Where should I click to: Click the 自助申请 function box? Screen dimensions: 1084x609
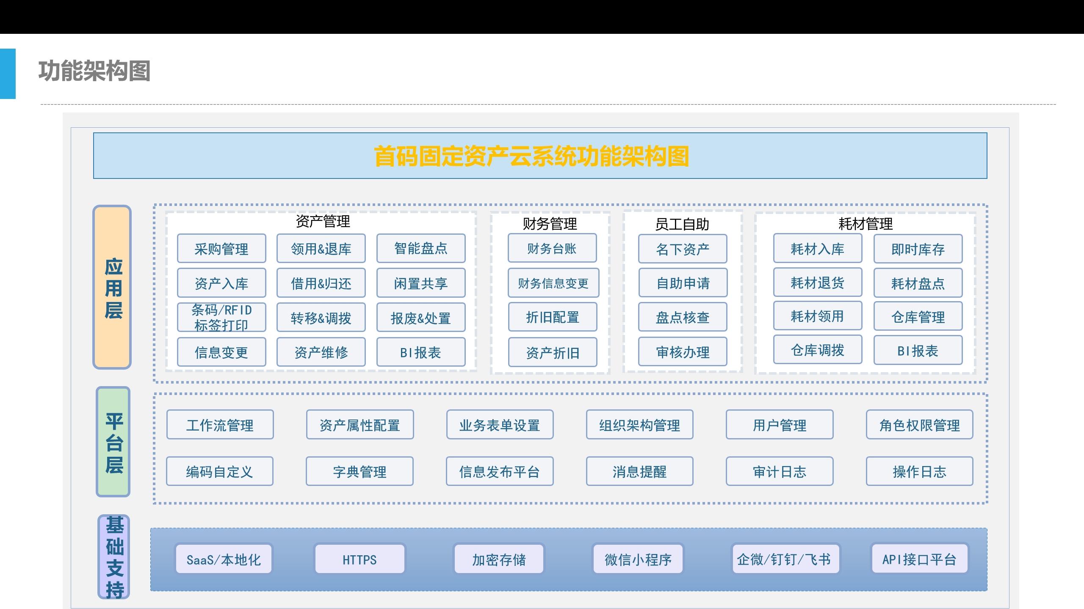tap(683, 283)
